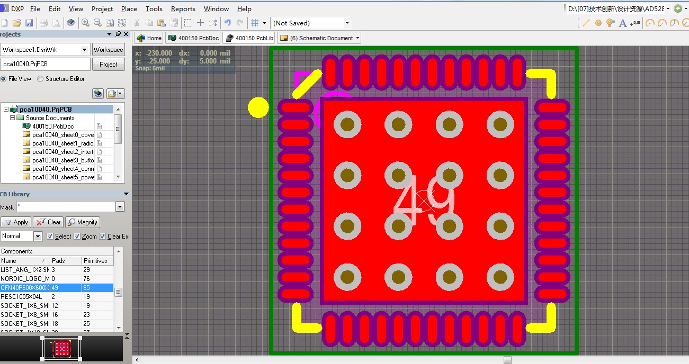Toggle the Select checkbox
Viewport: 689px width, 364px height.
pyautogui.click(x=50, y=236)
